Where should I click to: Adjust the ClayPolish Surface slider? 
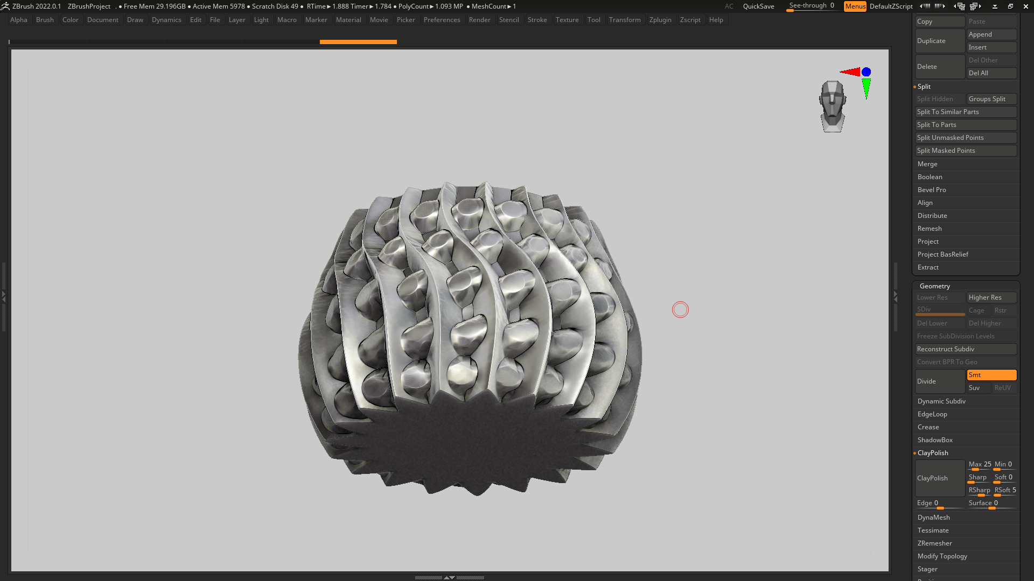pyautogui.click(x=991, y=504)
